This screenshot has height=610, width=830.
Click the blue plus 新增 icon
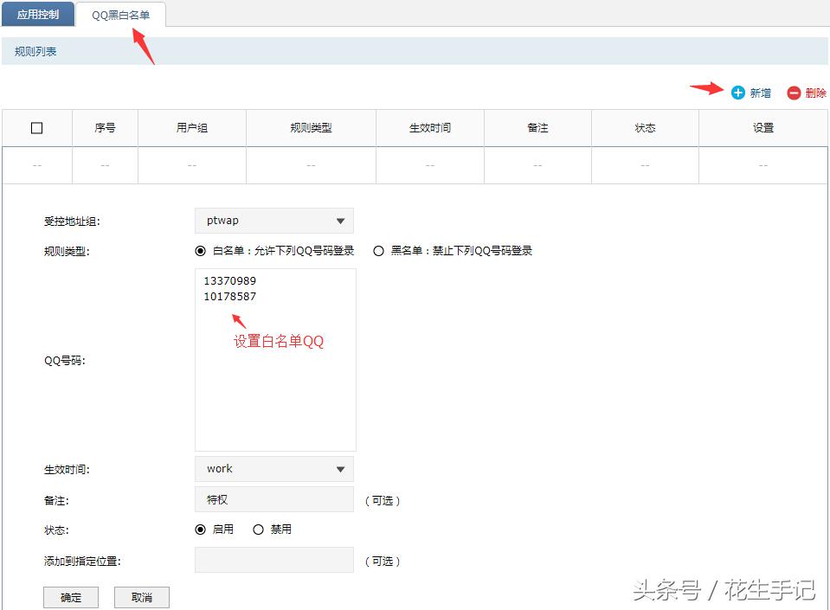click(738, 93)
